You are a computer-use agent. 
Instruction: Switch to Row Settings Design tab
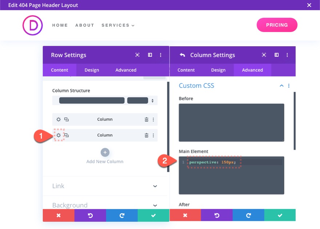[x=92, y=70]
